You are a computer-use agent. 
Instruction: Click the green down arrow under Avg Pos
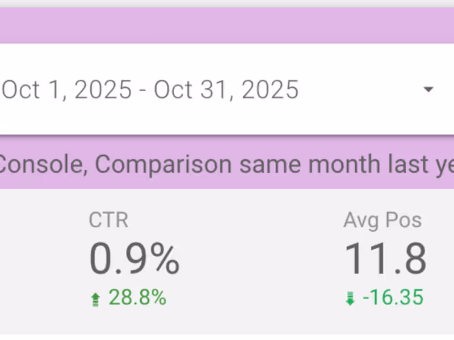click(350, 299)
